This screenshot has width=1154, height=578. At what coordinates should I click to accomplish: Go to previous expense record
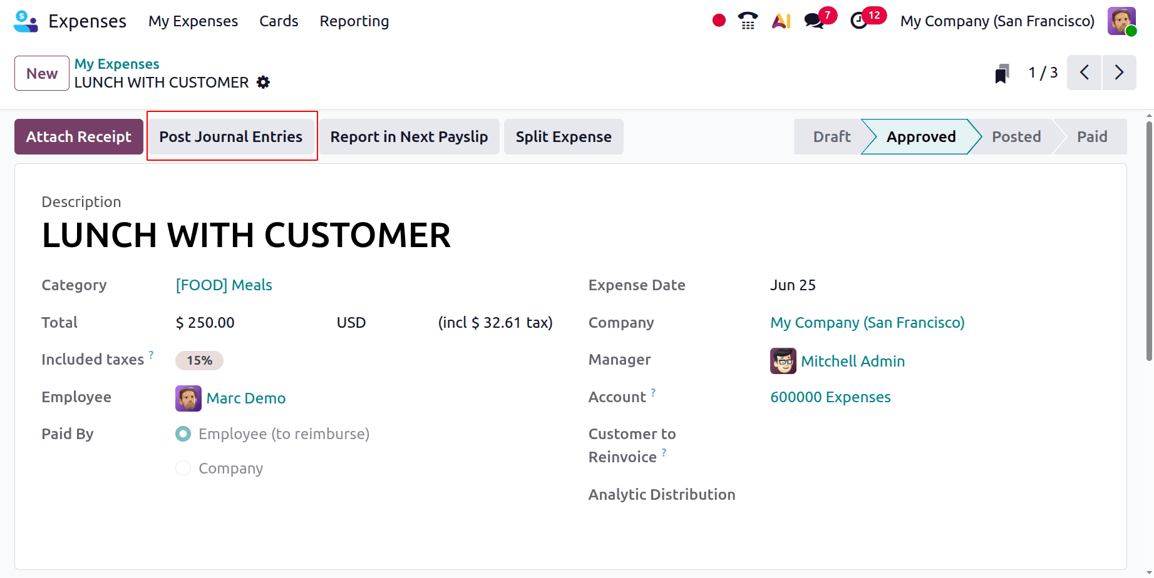[x=1084, y=73]
